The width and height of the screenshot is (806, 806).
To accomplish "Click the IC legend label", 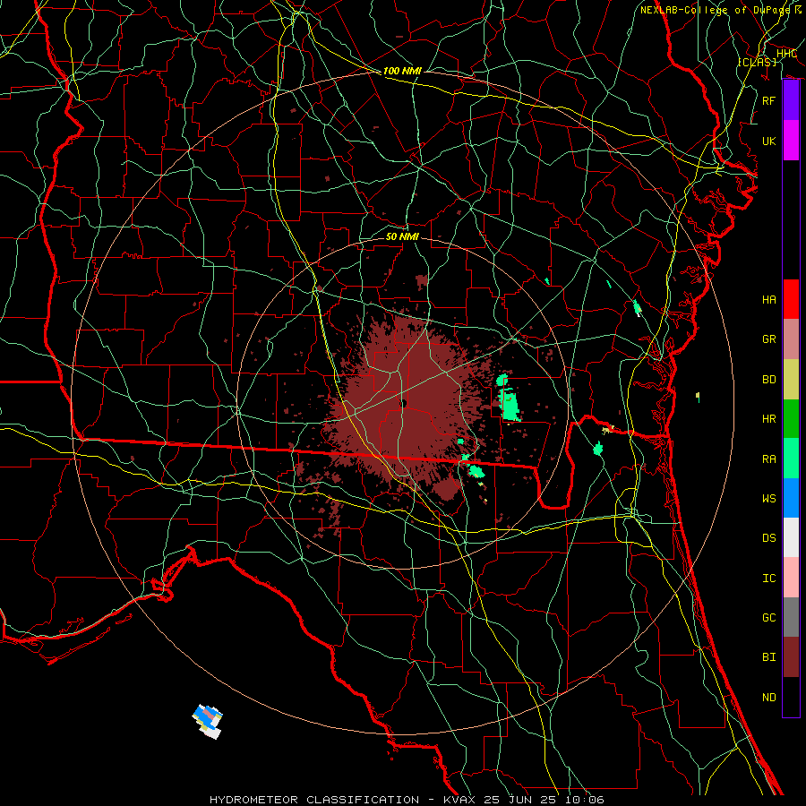I will [x=768, y=579].
